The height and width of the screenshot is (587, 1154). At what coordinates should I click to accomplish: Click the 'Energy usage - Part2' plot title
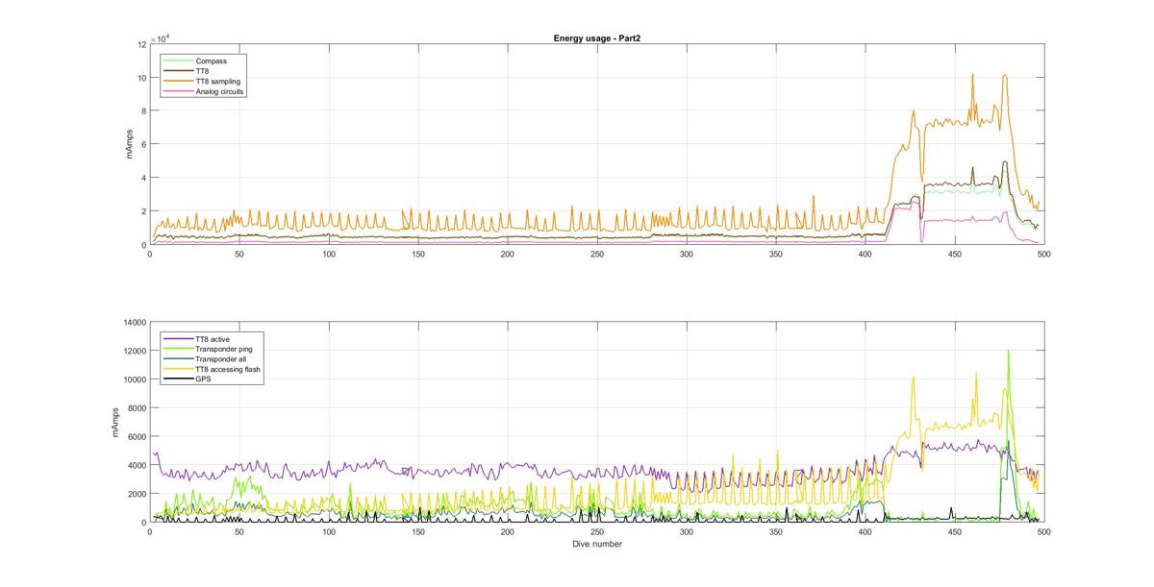tap(595, 38)
